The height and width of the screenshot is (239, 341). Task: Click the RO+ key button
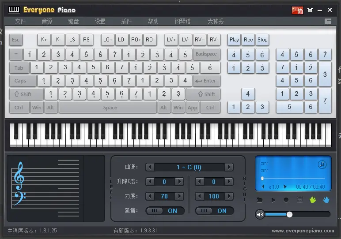tap(136, 40)
